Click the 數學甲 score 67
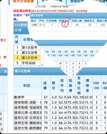 click(46, 97)
